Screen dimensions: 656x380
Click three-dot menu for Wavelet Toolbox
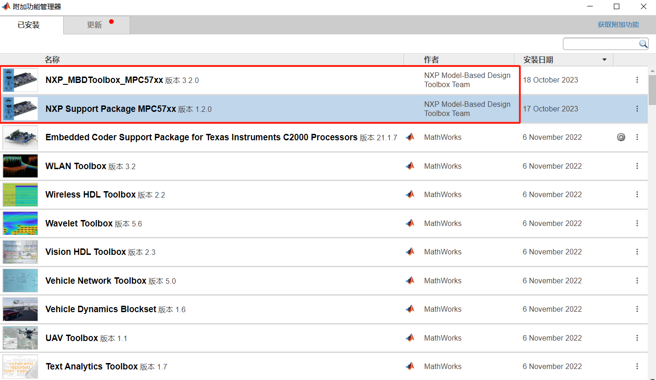[x=637, y=223]
